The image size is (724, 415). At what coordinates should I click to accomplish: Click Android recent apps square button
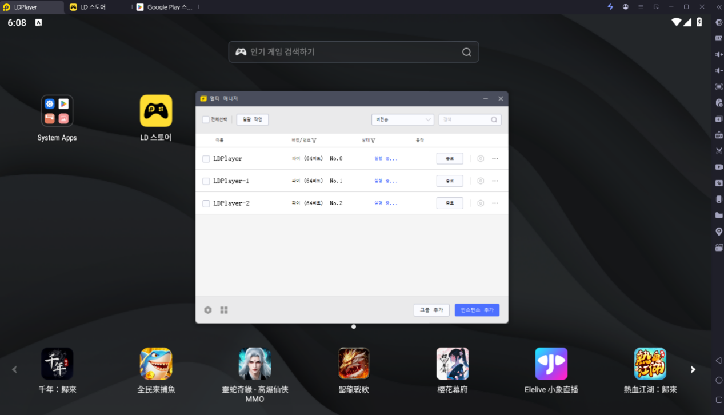(x=719, y=400)
